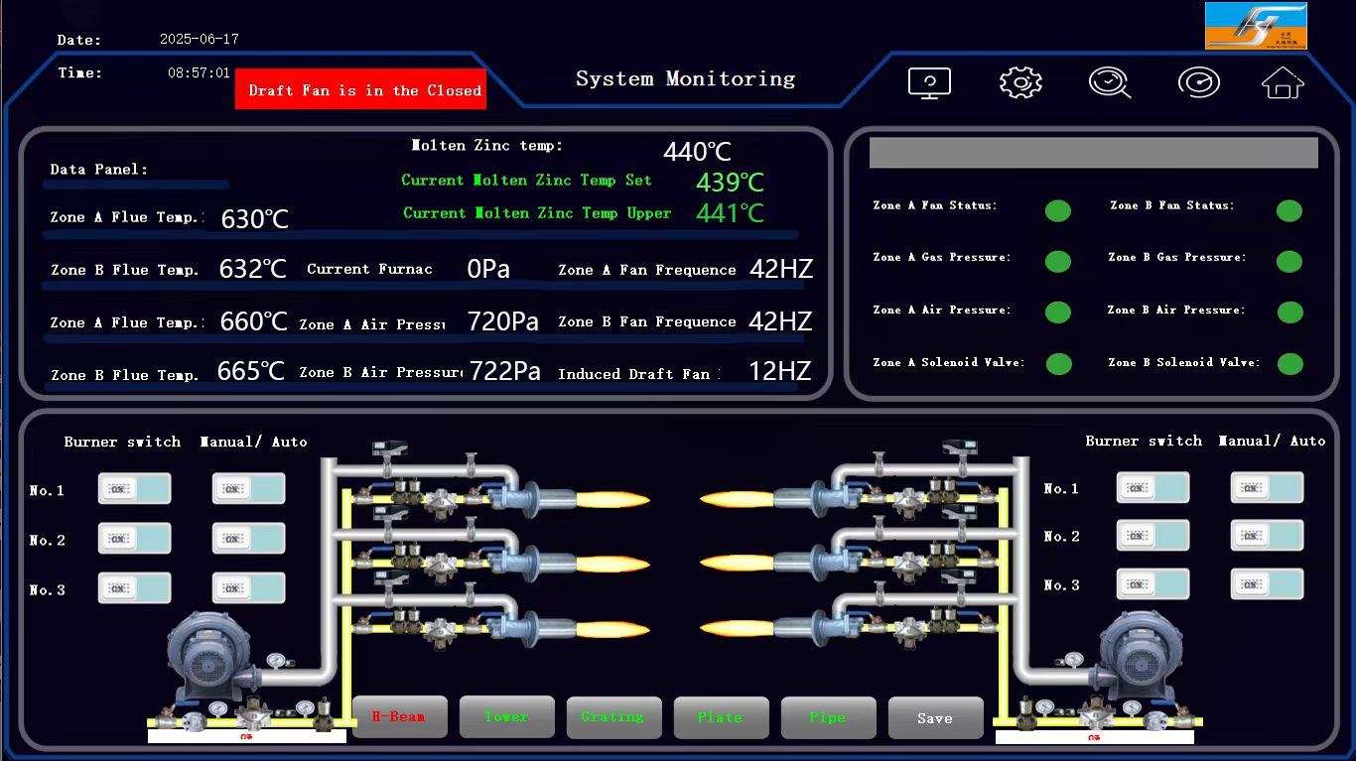The image size is (1356, 761).
Task: Open the settings gear icon
Action: tap(1019, 82)
